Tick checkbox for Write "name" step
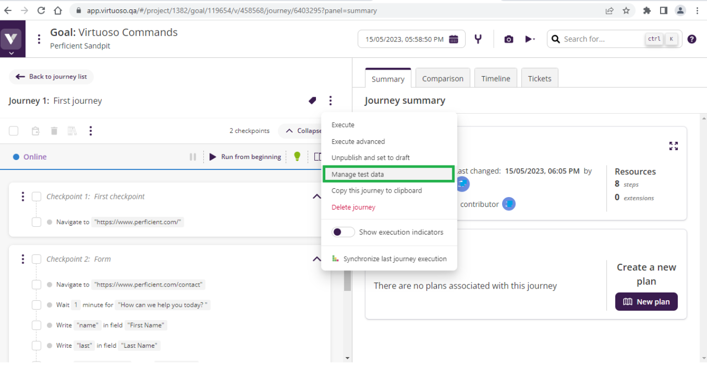 (x=36, y=325)
